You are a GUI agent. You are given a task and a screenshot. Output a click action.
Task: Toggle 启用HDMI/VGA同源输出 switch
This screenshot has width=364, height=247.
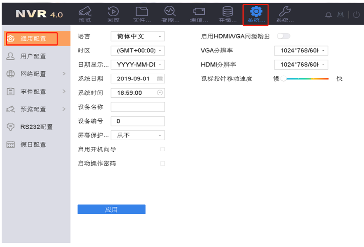[284, 36]
